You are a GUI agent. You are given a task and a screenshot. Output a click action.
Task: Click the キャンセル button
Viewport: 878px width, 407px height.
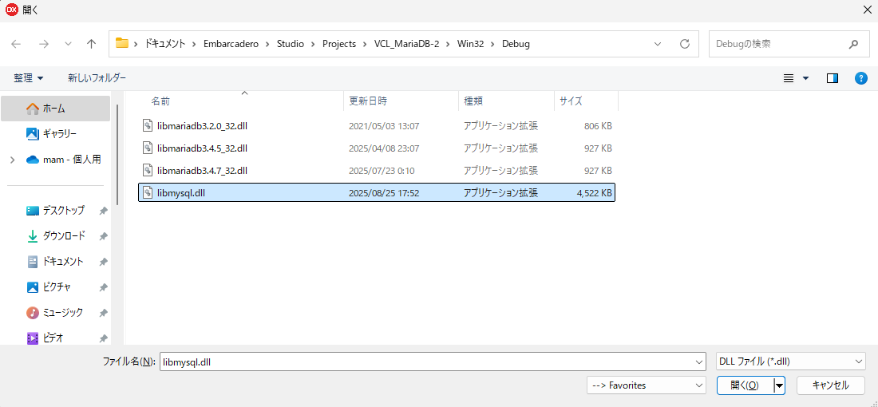point(830,385)
